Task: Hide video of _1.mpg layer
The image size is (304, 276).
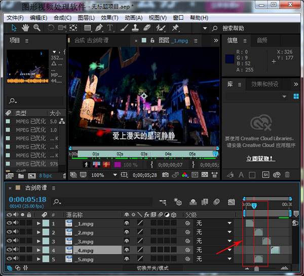Action: tap(9, 223)
